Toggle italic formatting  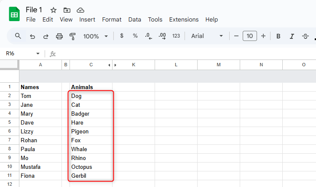tap(292, 36)
